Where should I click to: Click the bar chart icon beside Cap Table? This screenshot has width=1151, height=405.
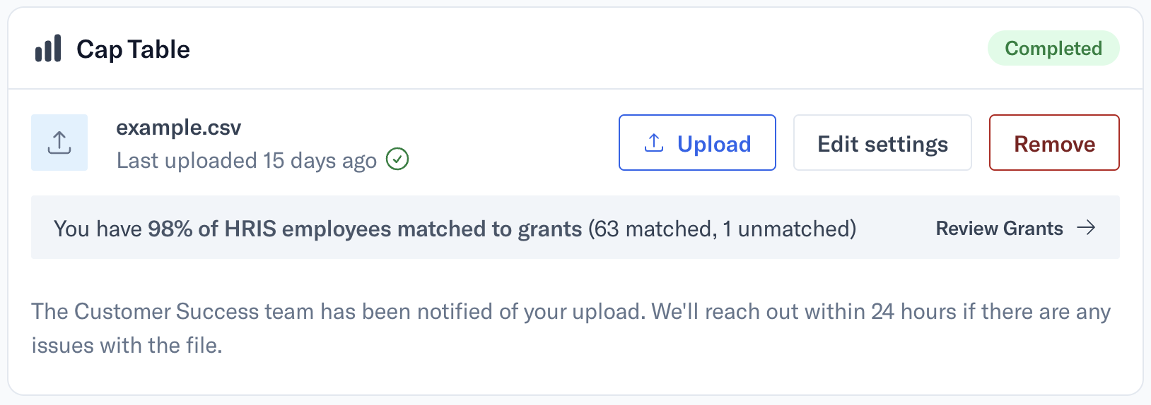tap(48, 49)
